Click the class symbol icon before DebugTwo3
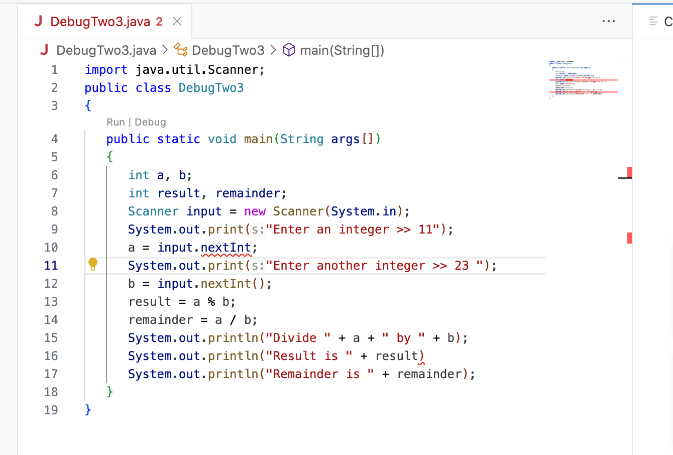This screenshot has width=673, height=455. (x=181, y=50)
